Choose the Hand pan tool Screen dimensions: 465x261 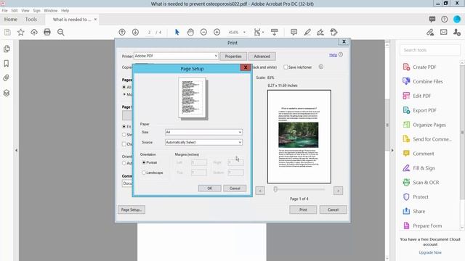(190, 32)
